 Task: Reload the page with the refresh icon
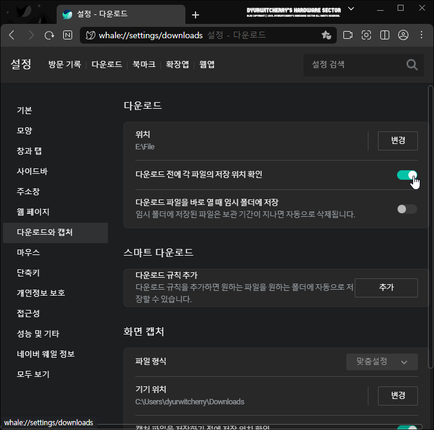point(49,35)
